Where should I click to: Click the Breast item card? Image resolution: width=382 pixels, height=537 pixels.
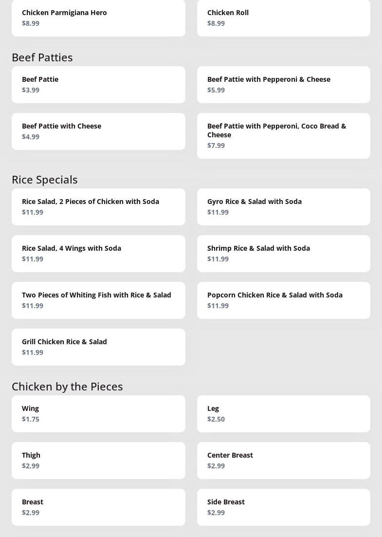tap(98, 507)
